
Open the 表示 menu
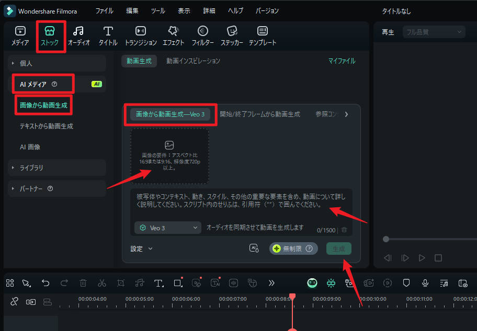coord(184,11)
